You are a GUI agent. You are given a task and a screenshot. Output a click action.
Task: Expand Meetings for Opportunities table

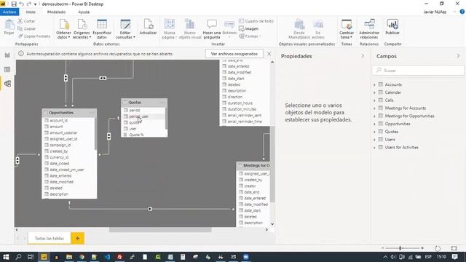pyautogui.click(x=374, y=116)
